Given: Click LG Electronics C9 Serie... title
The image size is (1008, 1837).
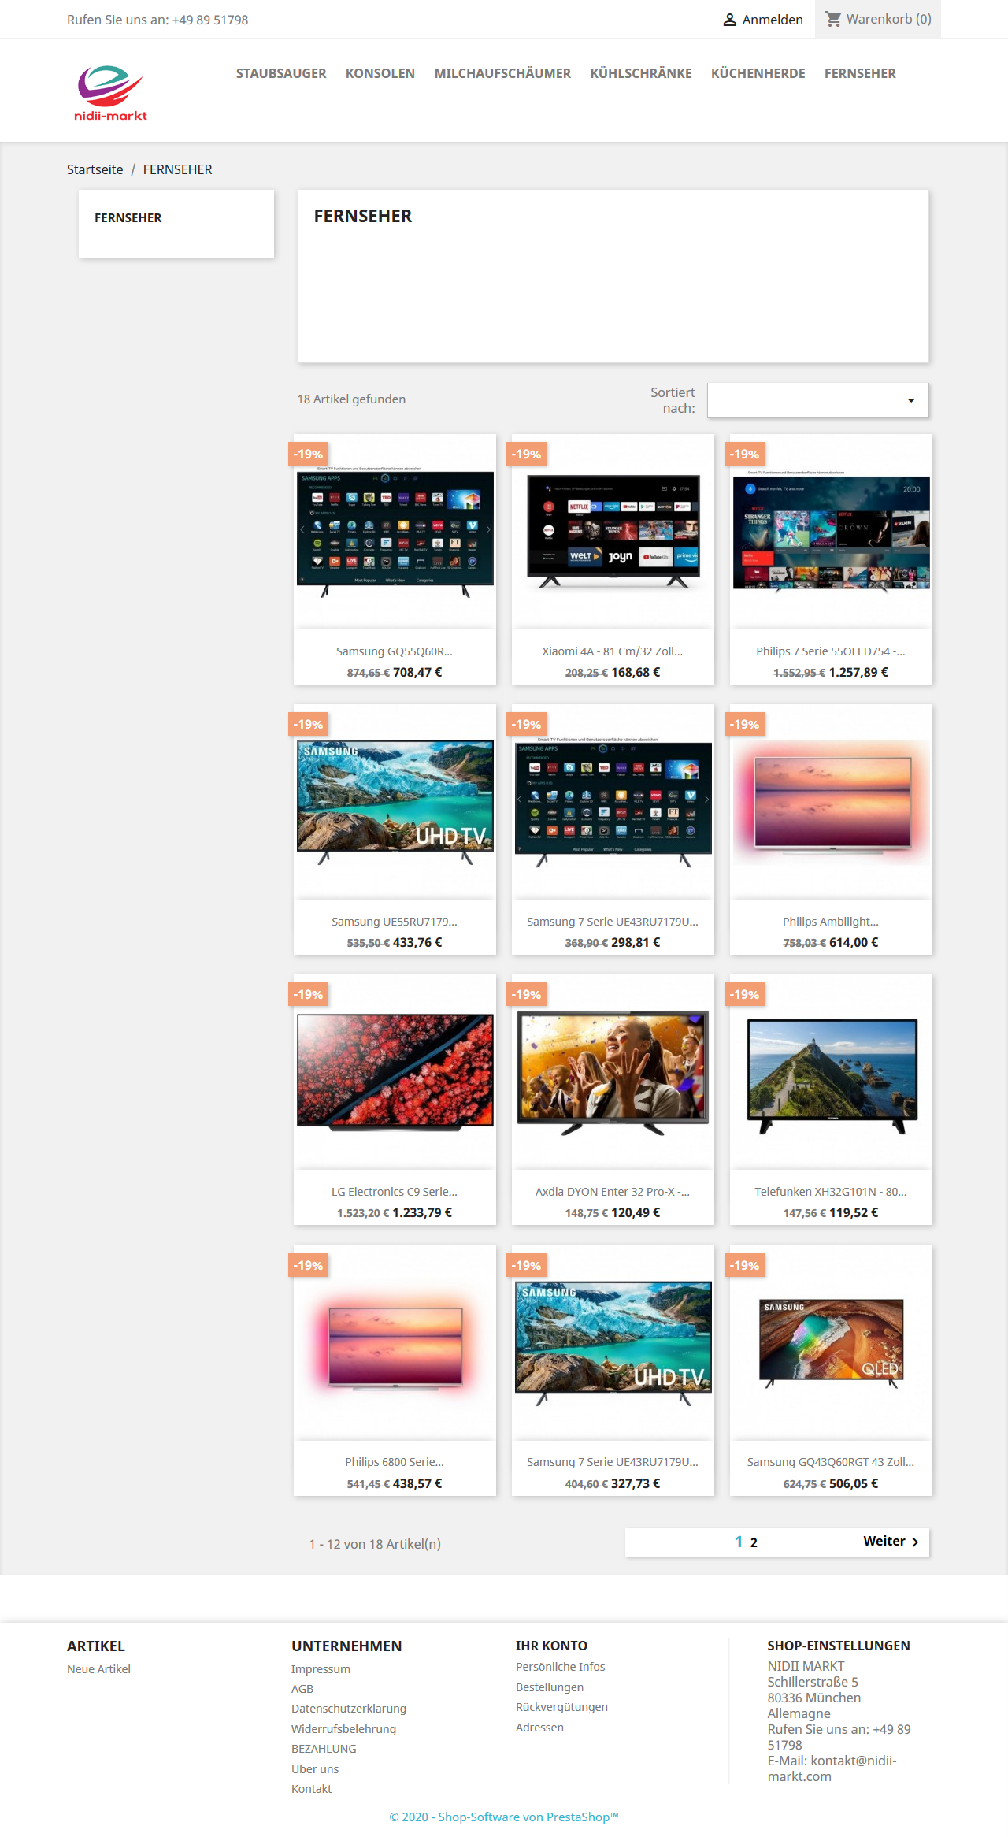Looking at the screenshot, I should pyautogui.click(x=395, y=1192).
